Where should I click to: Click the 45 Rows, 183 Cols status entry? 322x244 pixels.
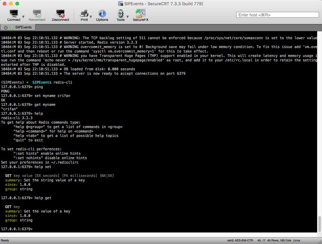coord(279,240)
